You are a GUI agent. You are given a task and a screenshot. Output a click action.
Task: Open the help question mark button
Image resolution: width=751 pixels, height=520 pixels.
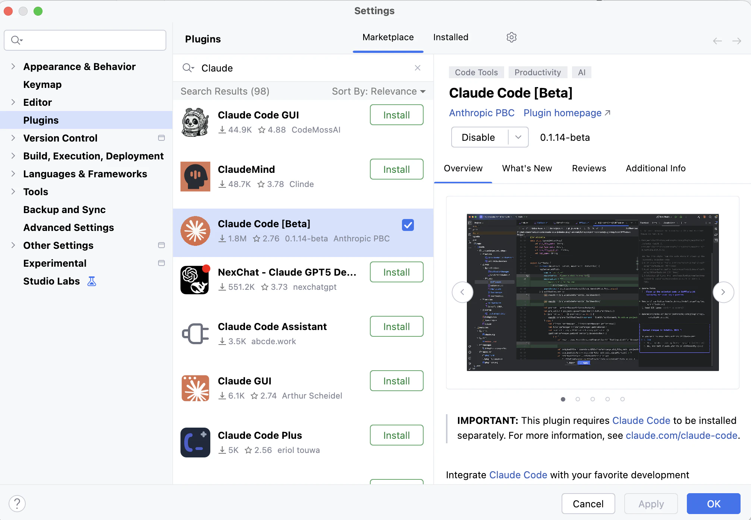click(17, 504)
